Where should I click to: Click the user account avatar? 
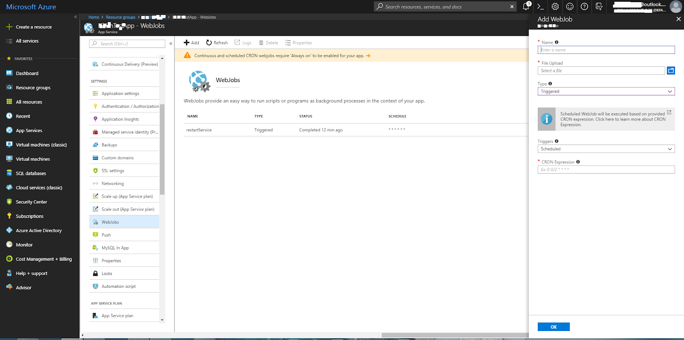coord(676,6)
